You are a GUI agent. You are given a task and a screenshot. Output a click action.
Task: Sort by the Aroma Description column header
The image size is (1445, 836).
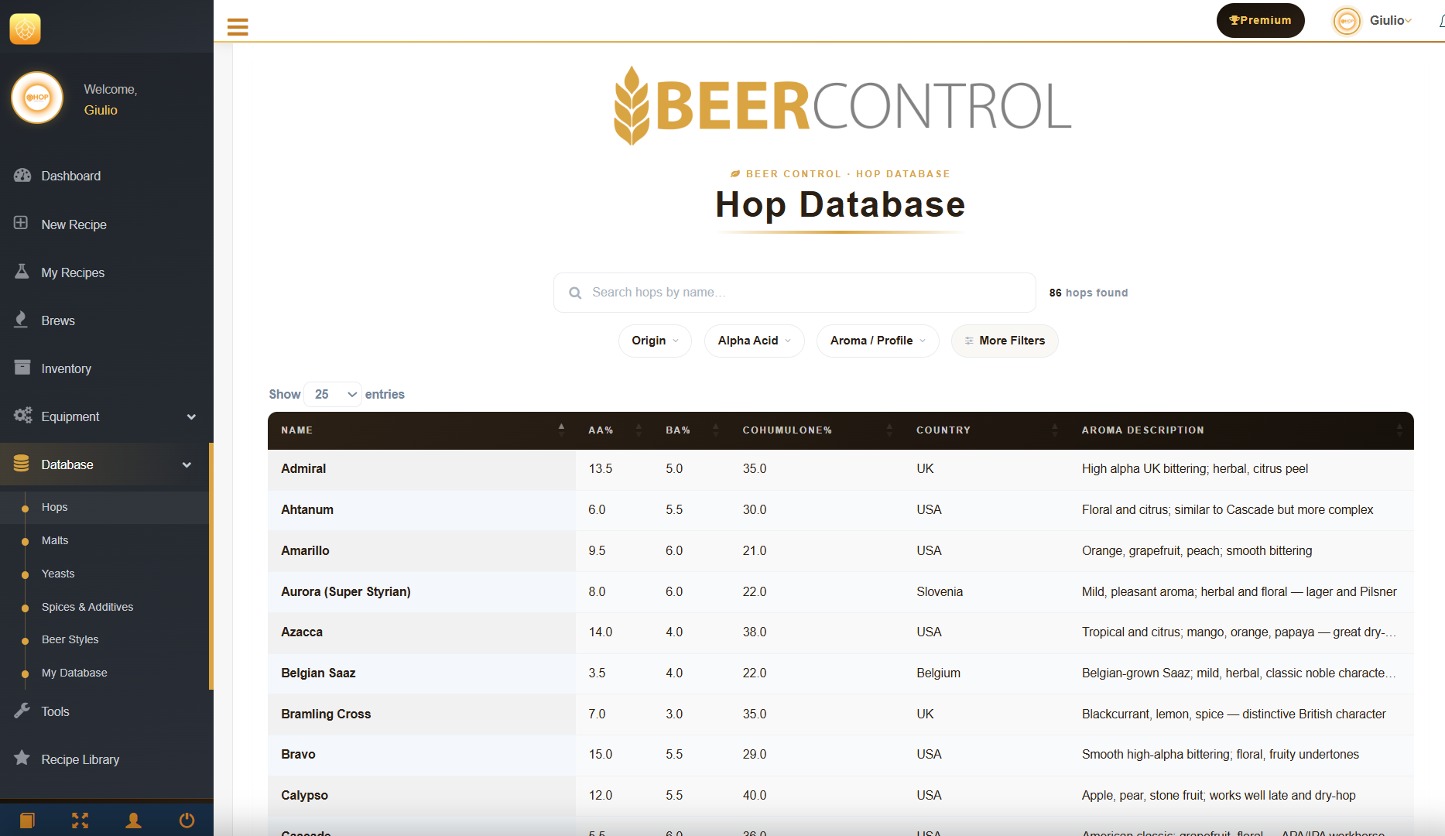[x=1241, y=430]
